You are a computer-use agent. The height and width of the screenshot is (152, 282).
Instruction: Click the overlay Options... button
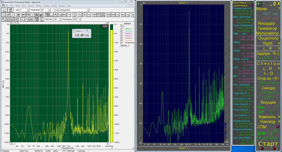[124, 45]
